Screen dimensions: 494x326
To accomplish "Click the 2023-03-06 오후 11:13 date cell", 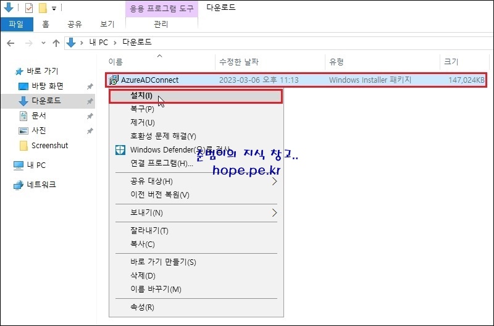I will [x=259, y=80].
